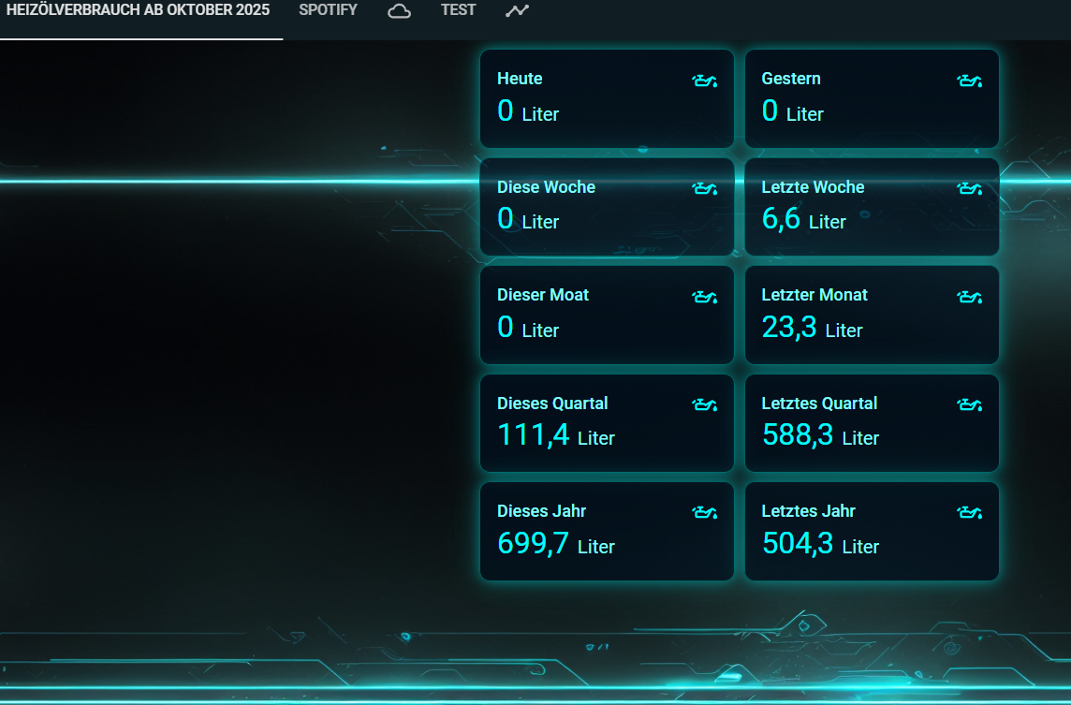Select the Letzte Woche card title
The width and height of the screenshot is (1071, 705).
(813, 187)
